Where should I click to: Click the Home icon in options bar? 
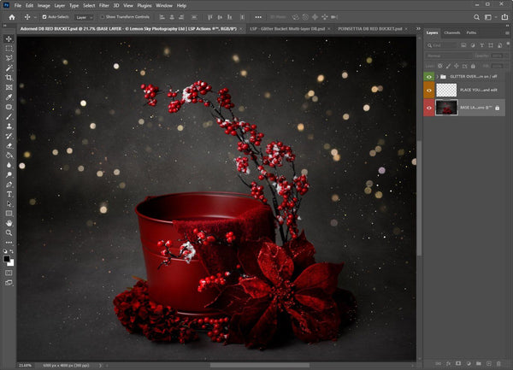(11, 16)
